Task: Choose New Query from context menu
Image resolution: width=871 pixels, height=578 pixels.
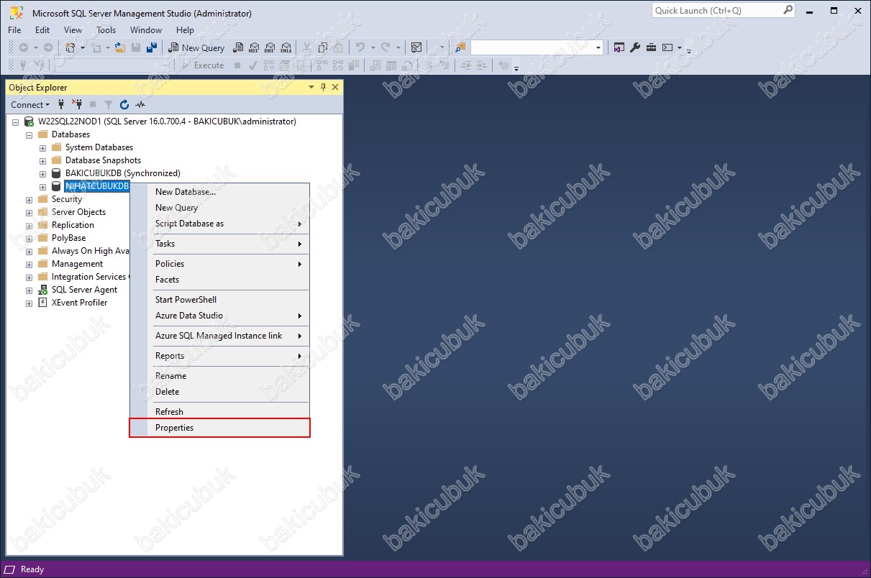Action: (219, 208)
